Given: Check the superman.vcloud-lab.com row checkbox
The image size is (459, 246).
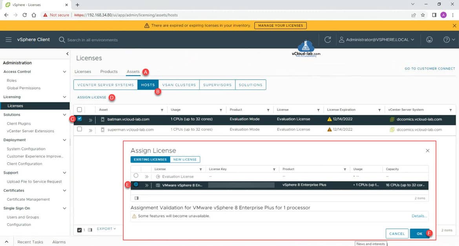Looking at the screenshot, I should (x=79, y=129).
